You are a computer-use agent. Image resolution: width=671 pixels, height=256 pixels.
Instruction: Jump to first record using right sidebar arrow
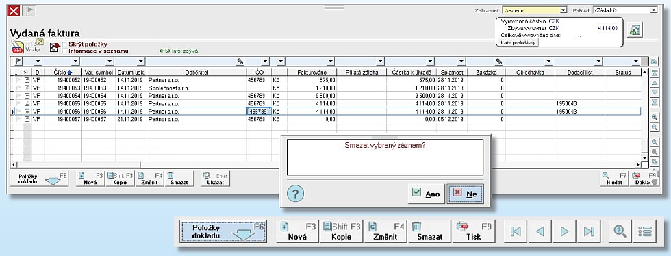pyautogui.click(x=655, y=73)
